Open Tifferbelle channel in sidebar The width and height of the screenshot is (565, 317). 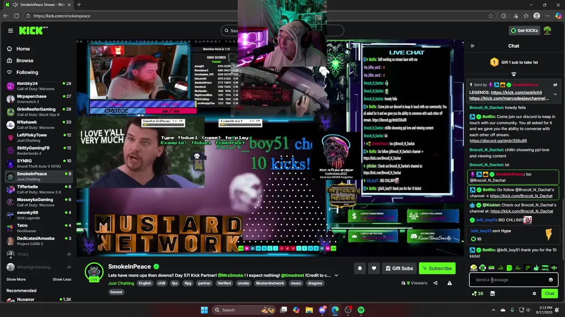(39, 189)
